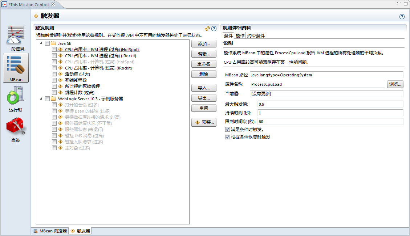410x236 pixels.
Task: Collapse the WebLogic Server 10.3 node
Action: click(41, 99)
